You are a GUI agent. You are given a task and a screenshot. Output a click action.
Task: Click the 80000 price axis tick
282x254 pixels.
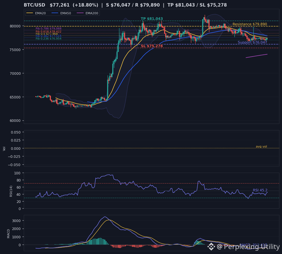15,26
